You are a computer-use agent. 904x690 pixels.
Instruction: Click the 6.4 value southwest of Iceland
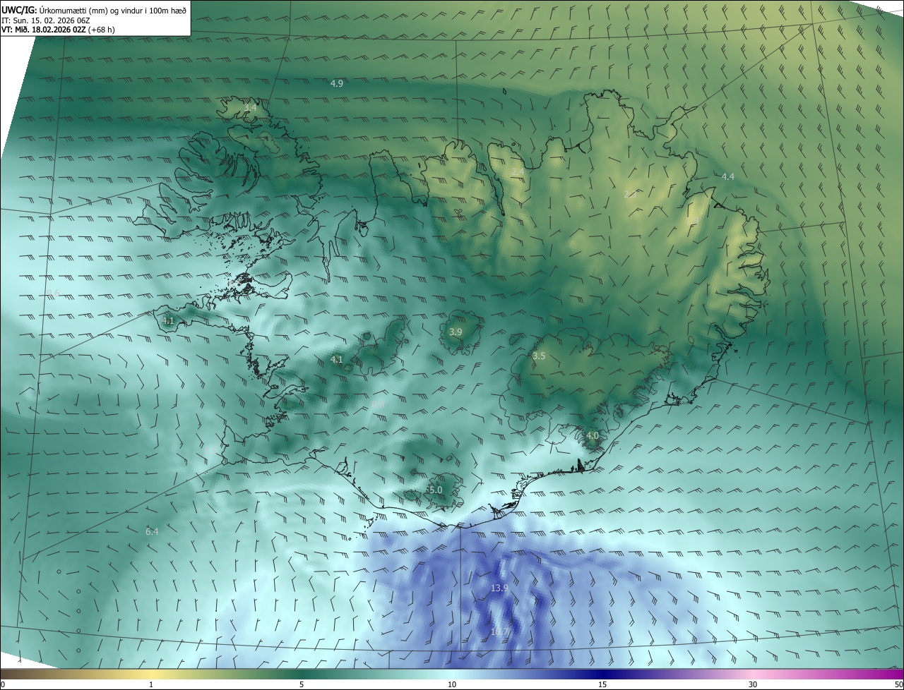[x=152, y=531]
